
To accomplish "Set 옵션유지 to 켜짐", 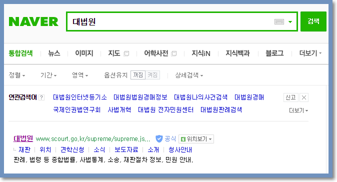I will click(x=152, y=75).
